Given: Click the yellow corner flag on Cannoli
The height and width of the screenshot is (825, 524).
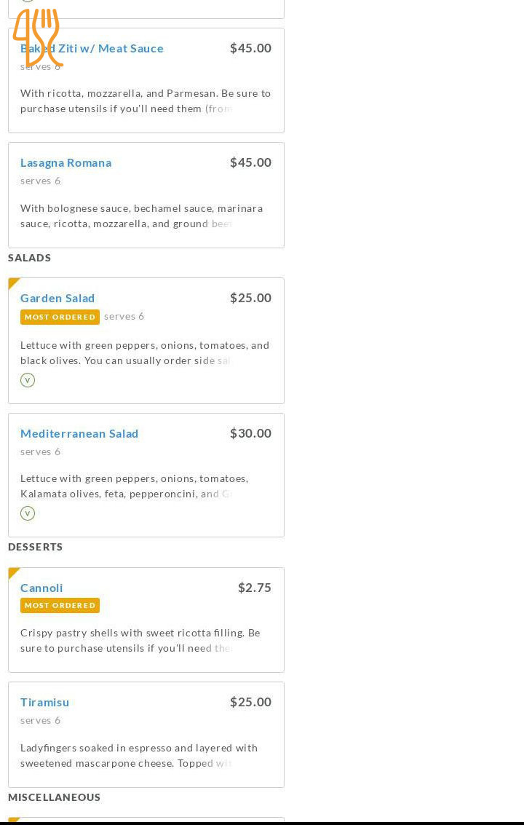Looking at the screenshot, I should tap(13, 572).
